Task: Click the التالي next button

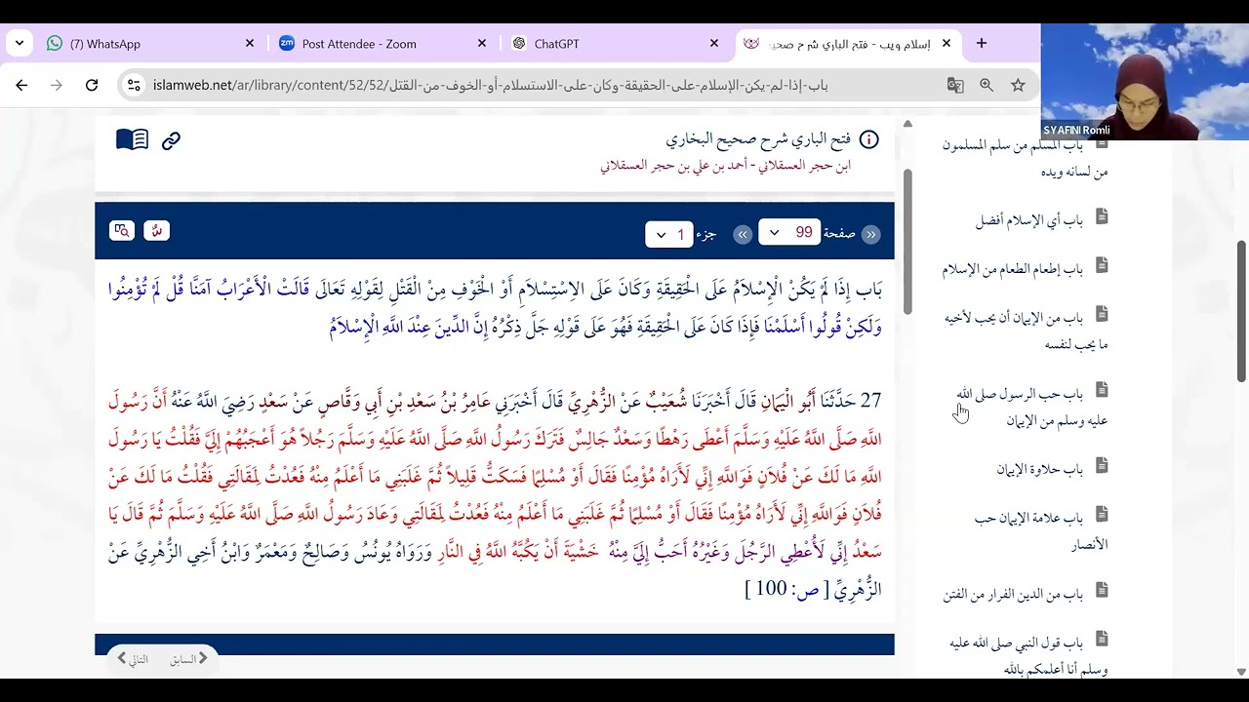Action: point(133,659)
